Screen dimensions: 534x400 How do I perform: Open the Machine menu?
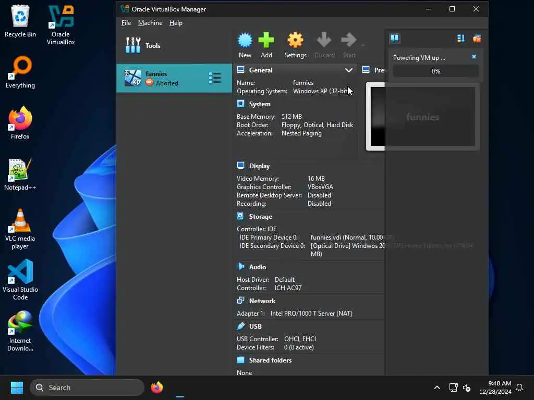tap(150, 23)
